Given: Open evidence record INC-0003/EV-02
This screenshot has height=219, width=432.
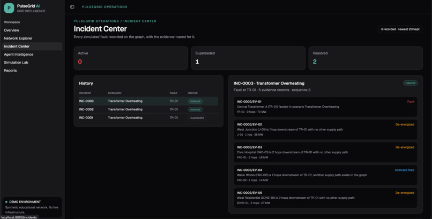Looking at the screenshot, I should pyautogui.click(x=325, y=130).
